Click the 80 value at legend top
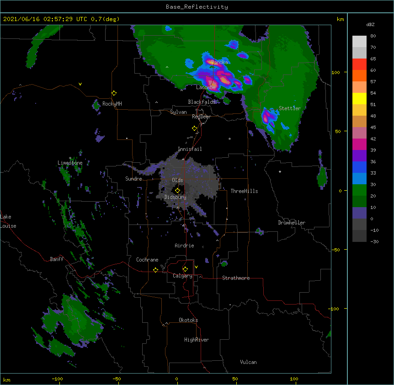Viewport: 394px width, 385px height. (373, 36)
